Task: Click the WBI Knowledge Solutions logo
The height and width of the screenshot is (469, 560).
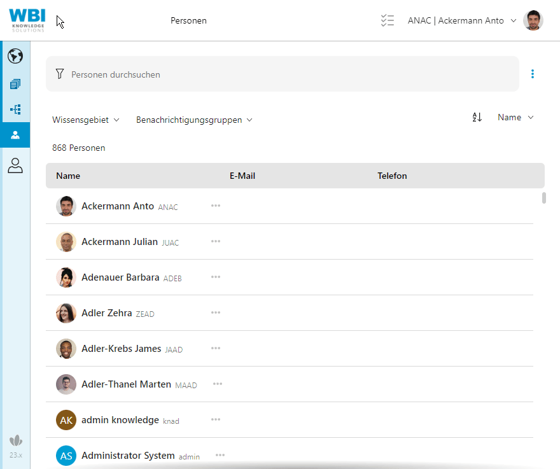Action: [x=27, y=20]
